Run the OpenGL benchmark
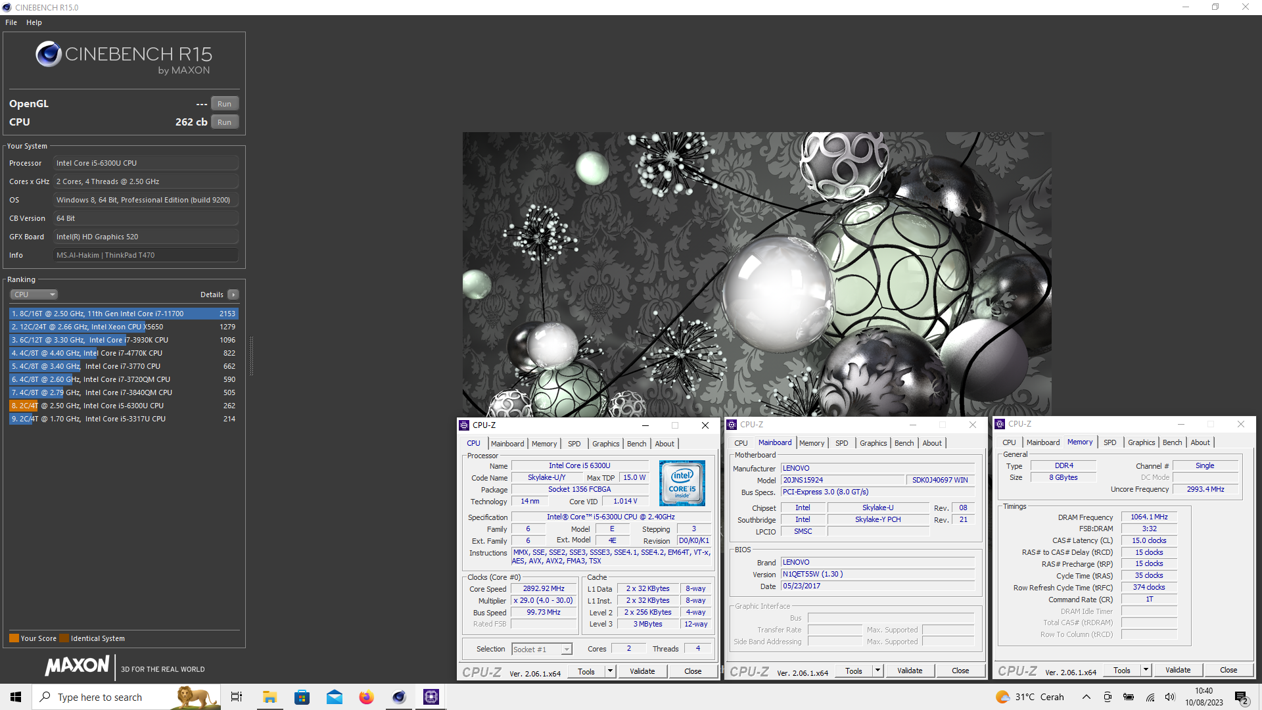 224,104
